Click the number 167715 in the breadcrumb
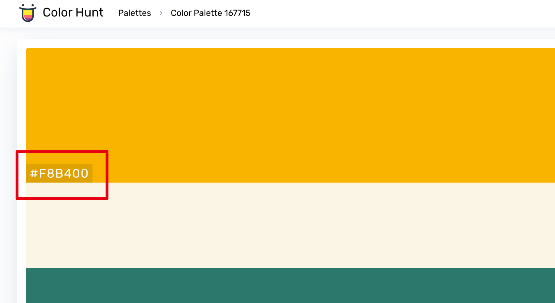 (237, 13)
